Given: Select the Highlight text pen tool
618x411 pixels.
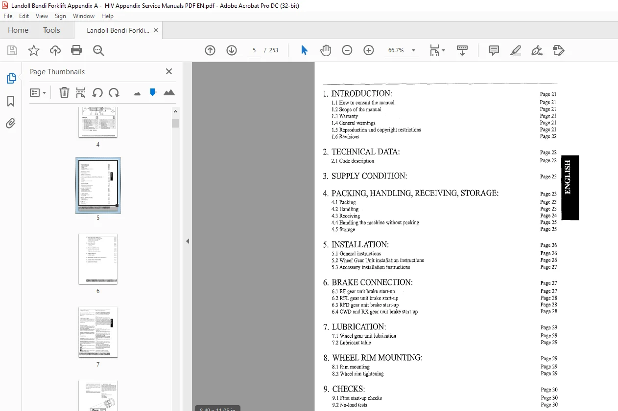Looking at the screenshot, I should pyautogui.click(x=516, y=50).
